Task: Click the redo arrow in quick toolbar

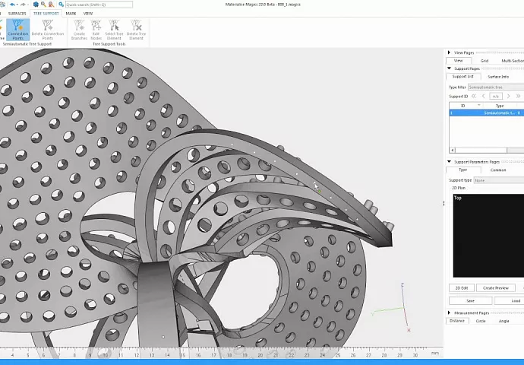Action: point(23,5)
